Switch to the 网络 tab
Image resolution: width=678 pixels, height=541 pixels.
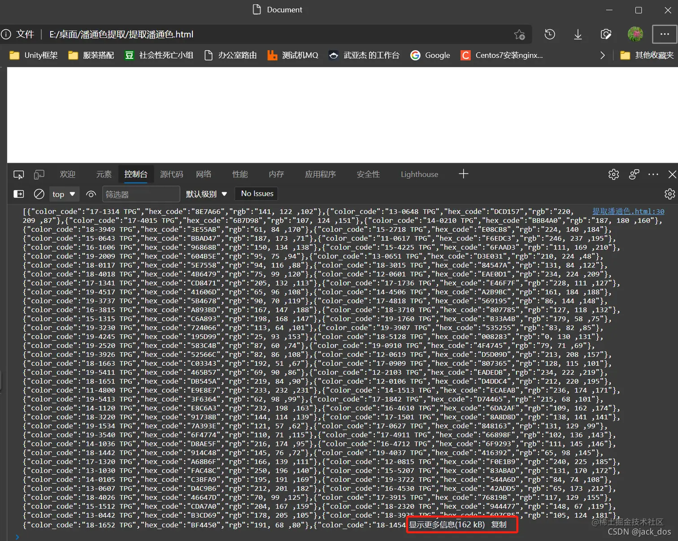click(204, 174)
